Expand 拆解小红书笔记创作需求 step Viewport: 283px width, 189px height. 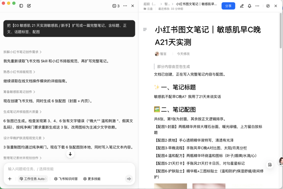tap(23, 52)
